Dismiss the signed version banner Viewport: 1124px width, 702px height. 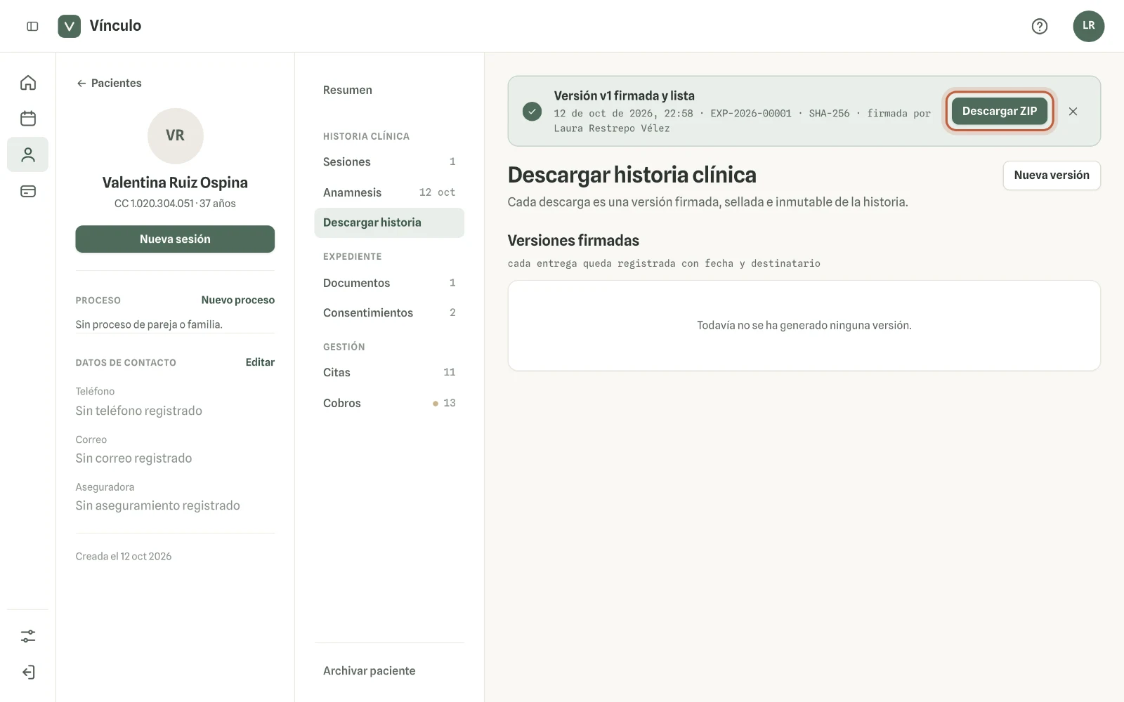[1073, 112]
